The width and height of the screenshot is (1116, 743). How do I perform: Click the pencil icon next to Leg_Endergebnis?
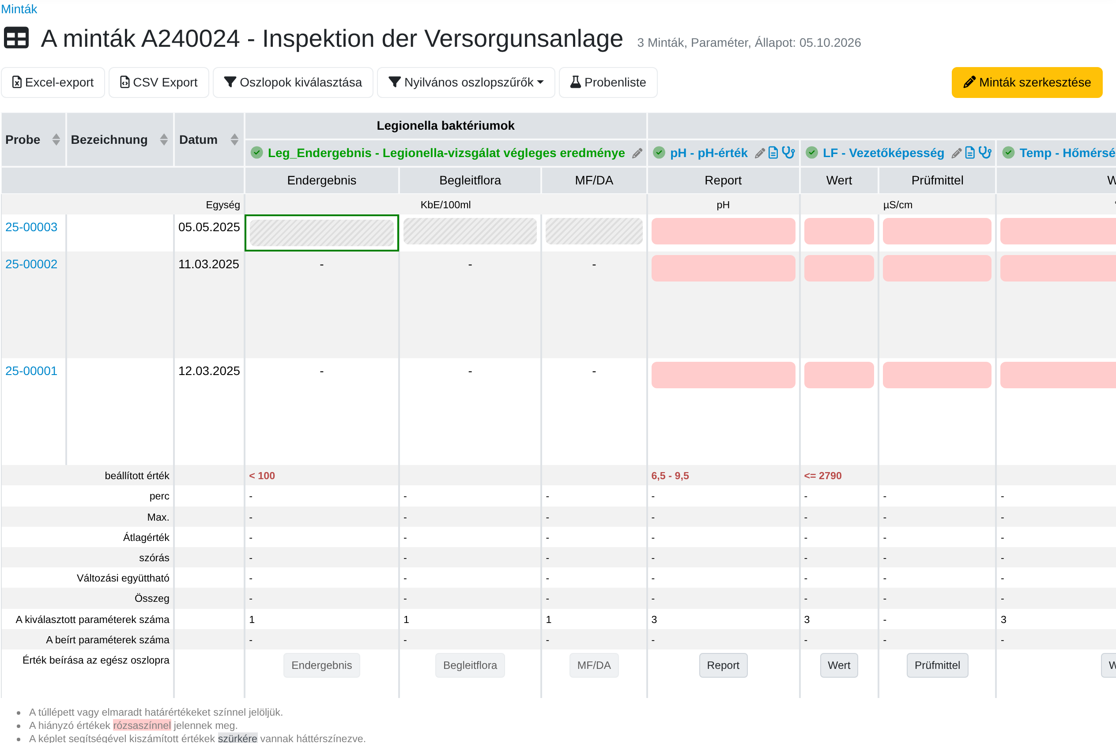[637, 153]
